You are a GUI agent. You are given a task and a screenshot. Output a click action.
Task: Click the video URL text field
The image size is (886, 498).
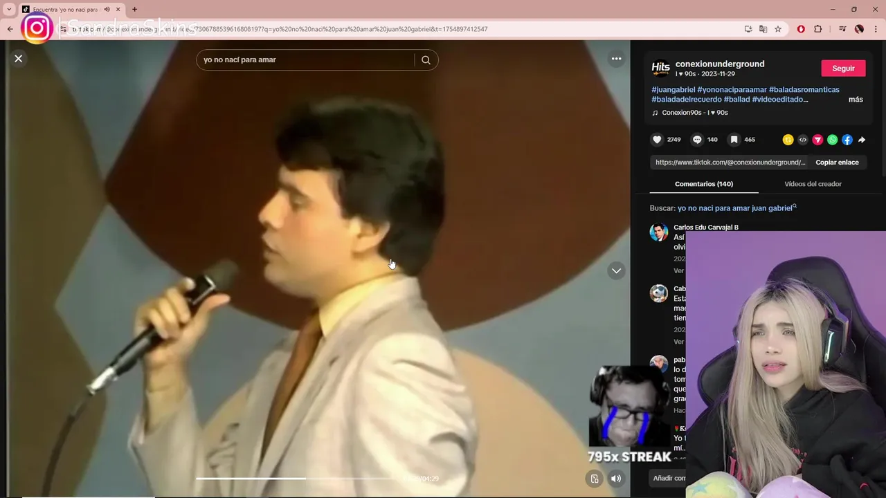pyautogui.click(x=730, y=163)
